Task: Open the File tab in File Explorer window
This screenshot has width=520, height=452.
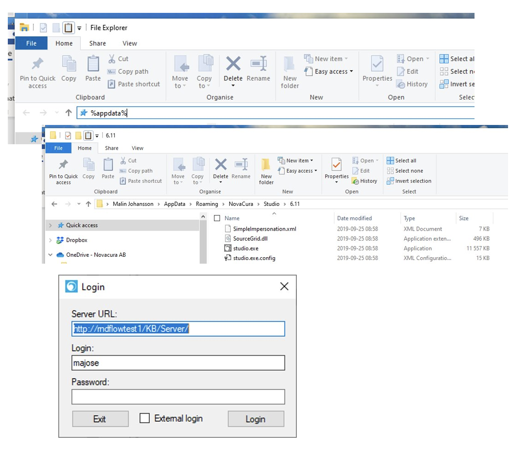Action: coord(32,43)
